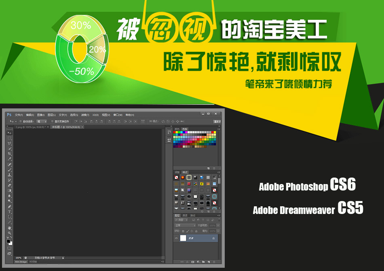This screenshot has width=384, height=271.
Task: Create new group folder icon
Action: tap(203, 262)
